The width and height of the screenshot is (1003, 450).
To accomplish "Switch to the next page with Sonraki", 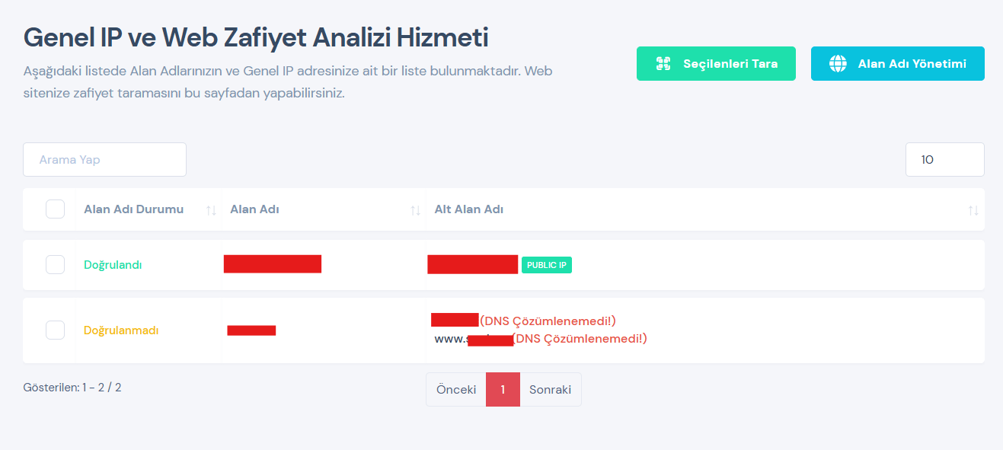I will pyautogui.click(x=550, y=389).
